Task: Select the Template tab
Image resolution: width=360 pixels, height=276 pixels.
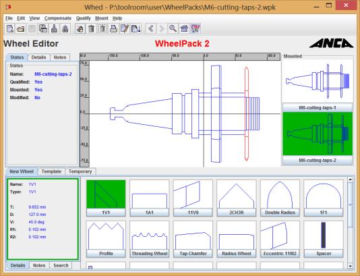Action: [51, 171]
